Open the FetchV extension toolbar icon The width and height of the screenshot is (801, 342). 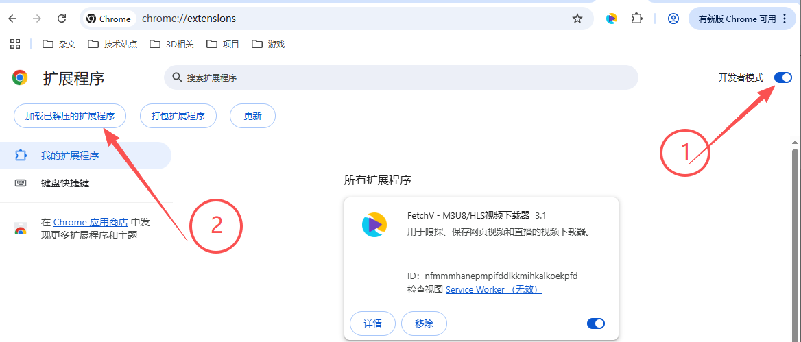coord(611,19)
